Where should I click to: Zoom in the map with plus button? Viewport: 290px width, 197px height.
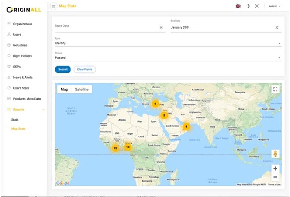point(275,169)
